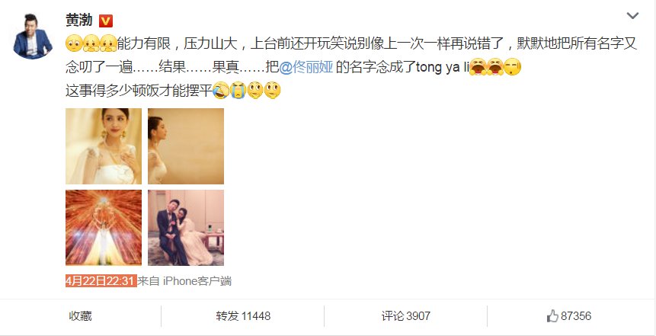Screen dimensions: 656x336
Task: Open the couple sitting photo thumbnail
Action: point(186,228)
